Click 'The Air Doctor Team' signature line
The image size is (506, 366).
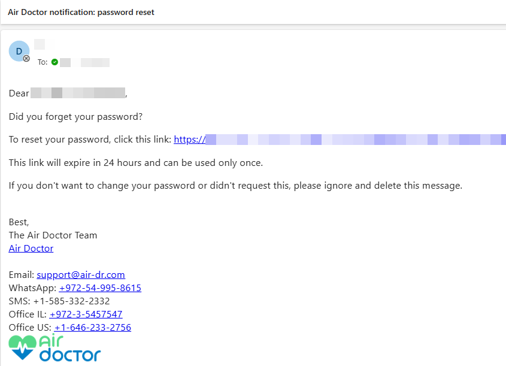[53, 235]
